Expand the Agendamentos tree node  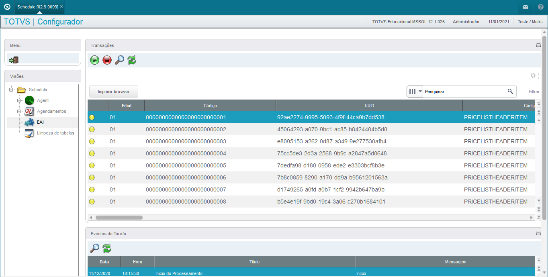click(19, 111)
